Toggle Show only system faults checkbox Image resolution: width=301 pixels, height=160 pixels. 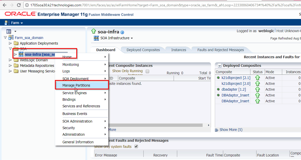(136, 146)
